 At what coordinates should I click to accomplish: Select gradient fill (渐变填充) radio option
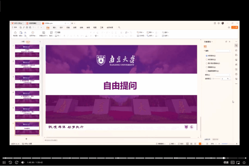[206, 60]
